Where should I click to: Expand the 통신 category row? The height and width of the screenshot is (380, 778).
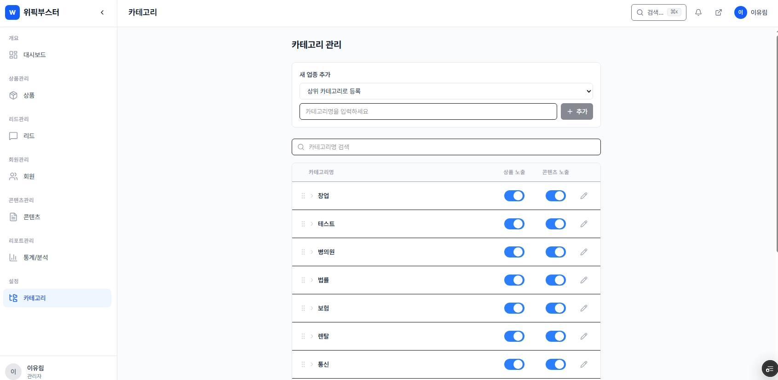[312, 364]
